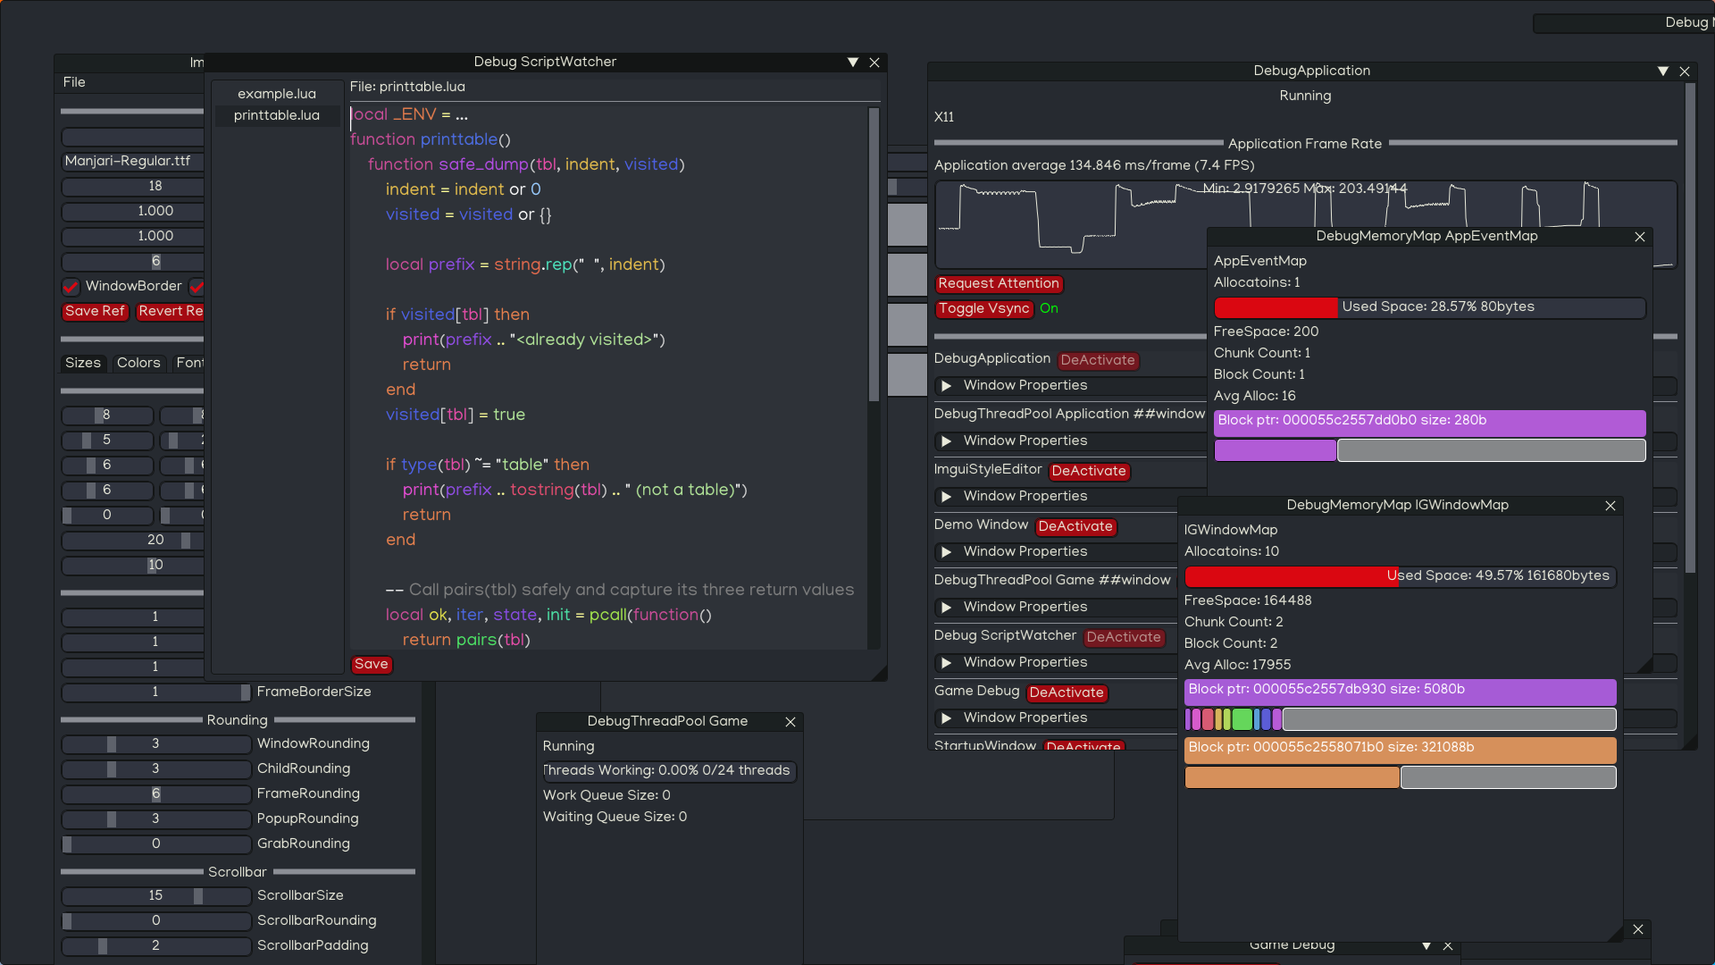Collapse the Debug ScriptWatcher window triangle
Image resolution: width=1715 pixels, height=965 pixels.
[x=853, y=63]
